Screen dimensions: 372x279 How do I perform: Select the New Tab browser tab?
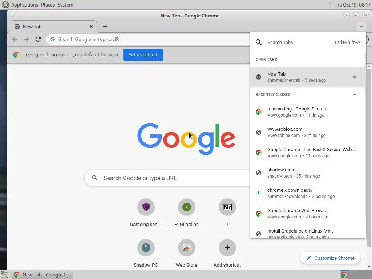point(53,27)
